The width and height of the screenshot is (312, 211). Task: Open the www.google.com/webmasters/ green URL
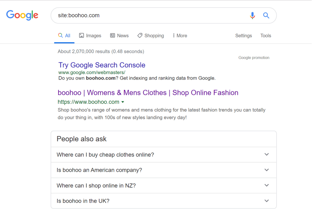[92, 72]
